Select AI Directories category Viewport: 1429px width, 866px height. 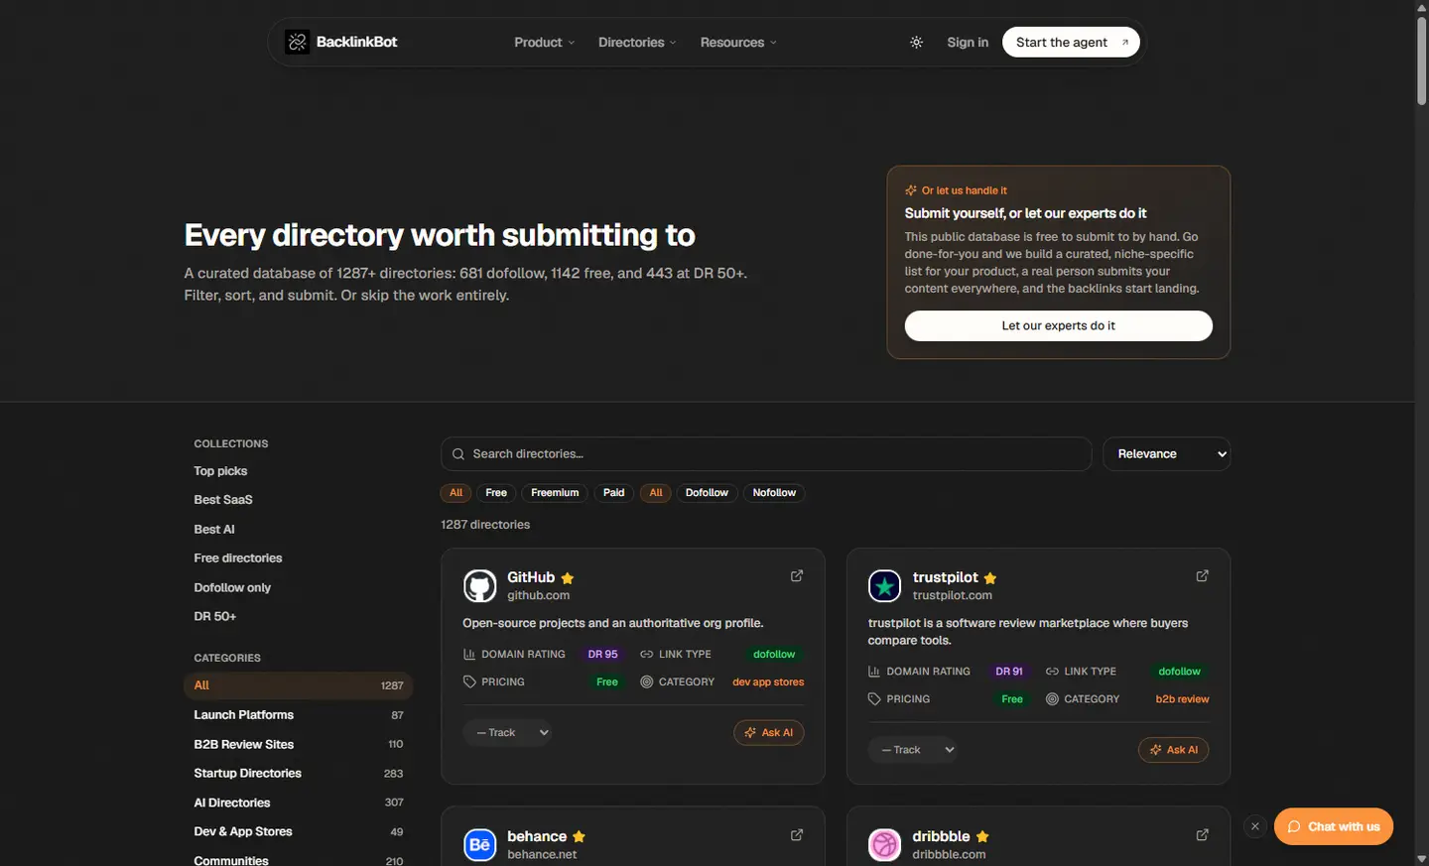tap(299, 803)
